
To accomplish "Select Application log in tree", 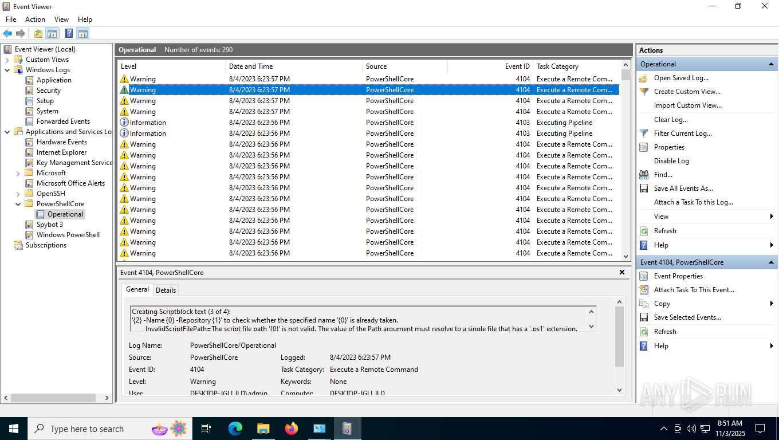I will (54, 80).
